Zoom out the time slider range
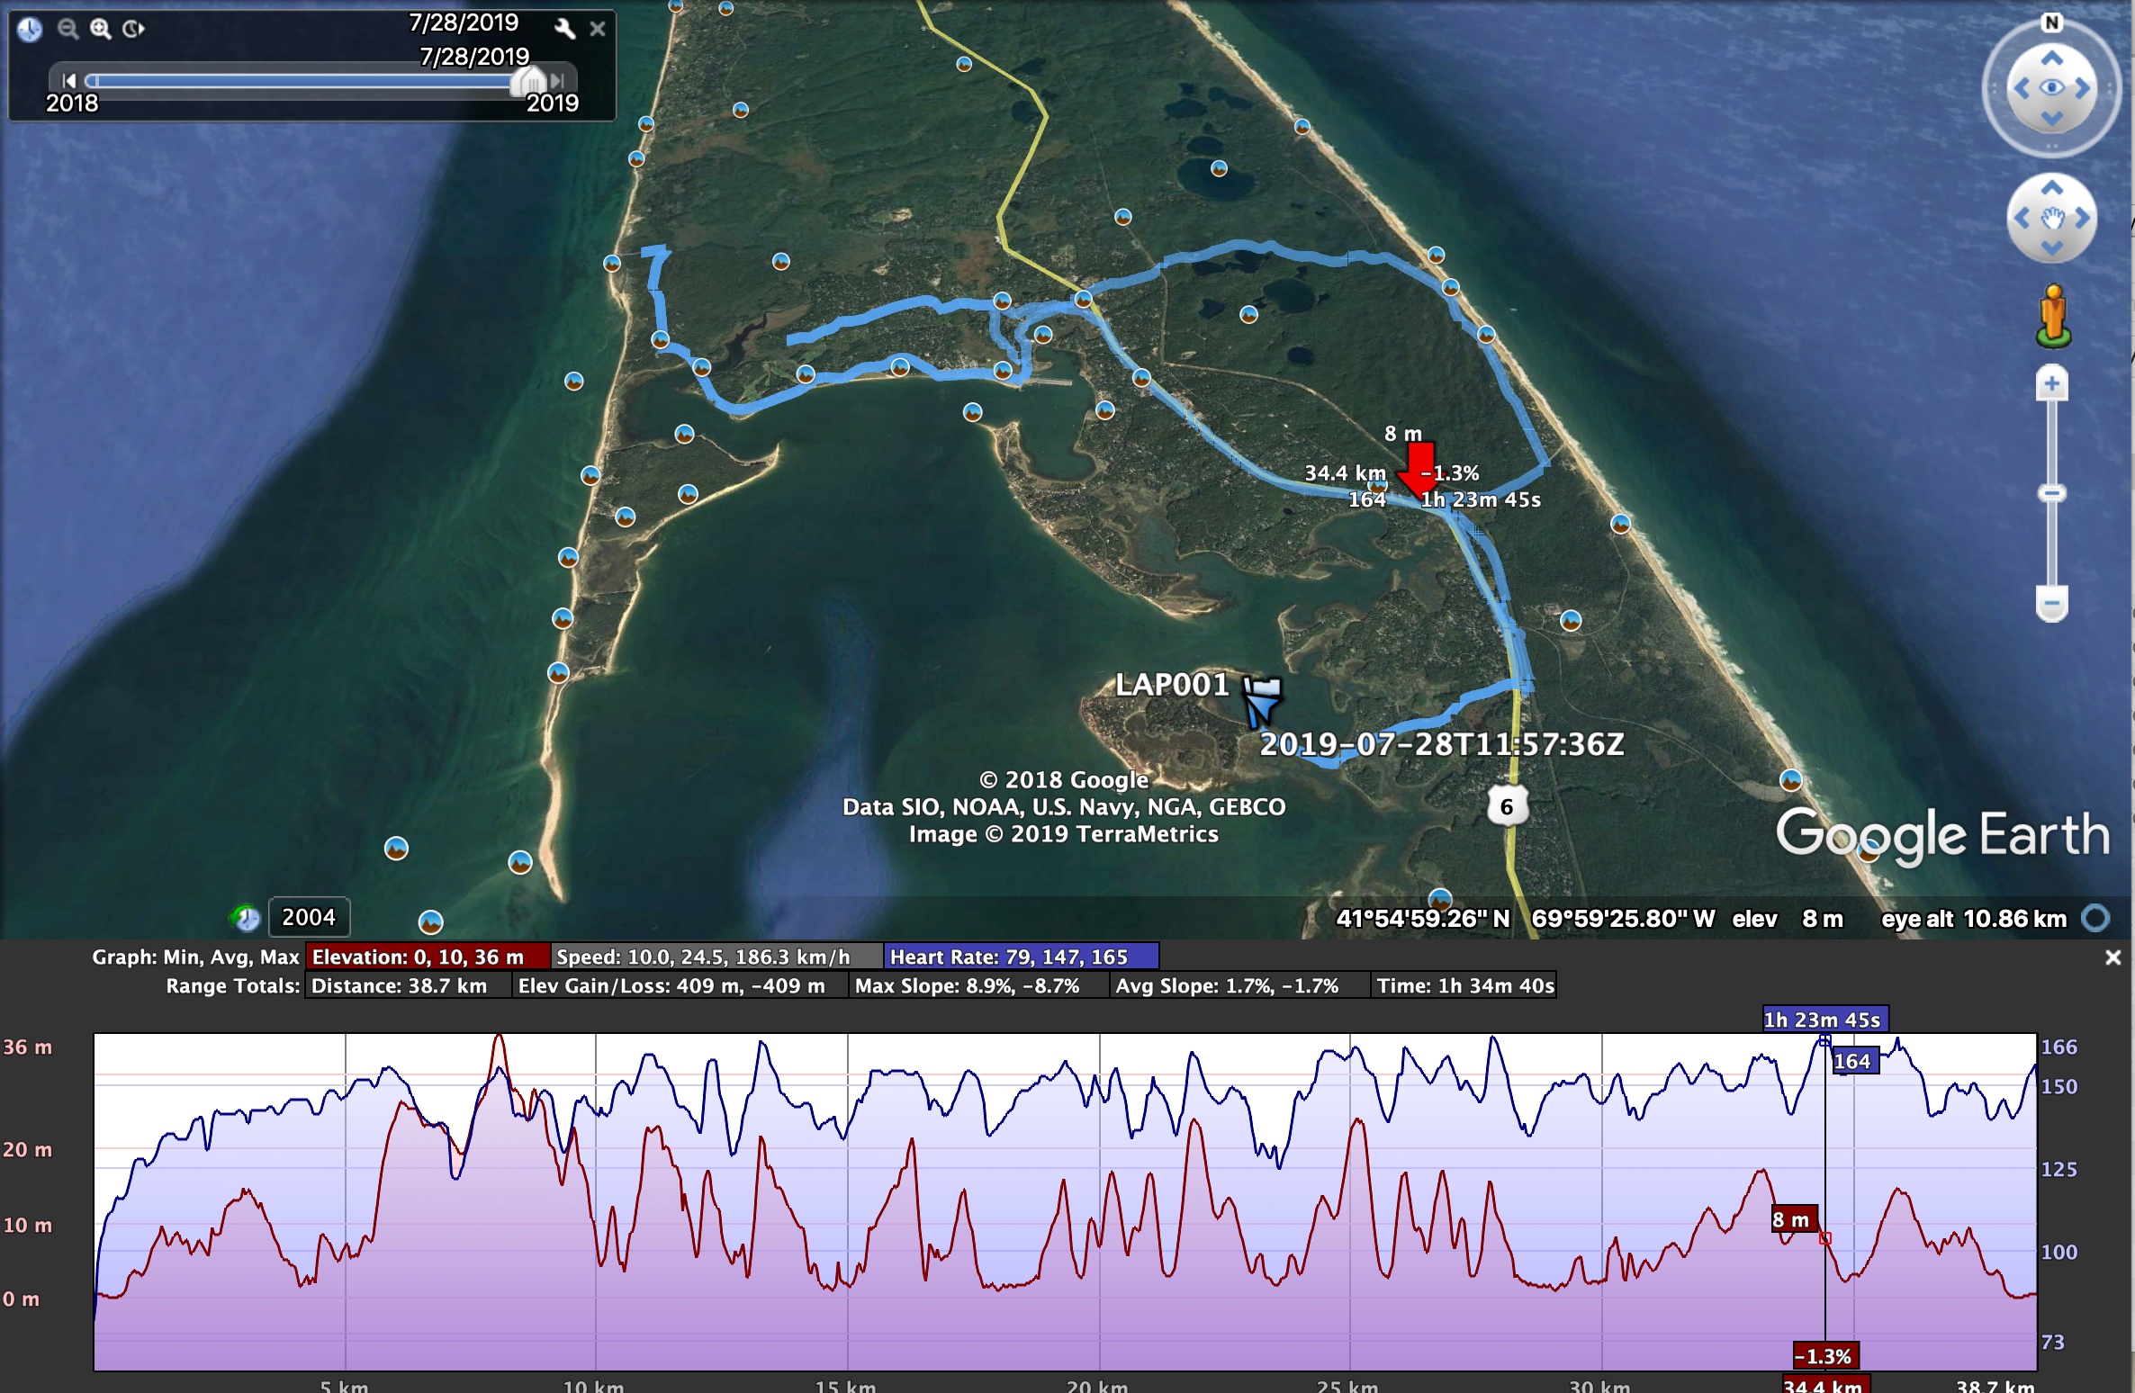The width and height of the screenshot is (2135, 1393). pyautogui.click(x=68, y=29)
